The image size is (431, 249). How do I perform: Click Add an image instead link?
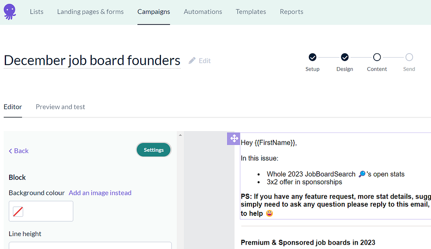tap(100, 193)
